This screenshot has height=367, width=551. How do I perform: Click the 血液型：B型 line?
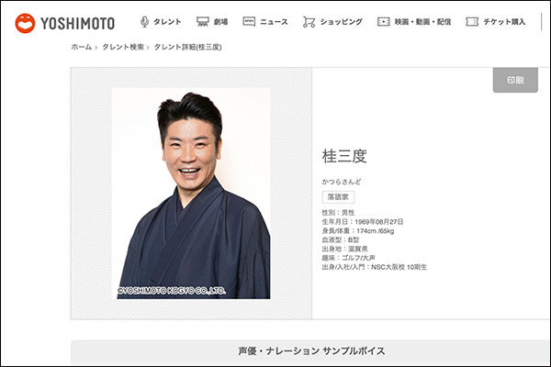tap(341, 239)
